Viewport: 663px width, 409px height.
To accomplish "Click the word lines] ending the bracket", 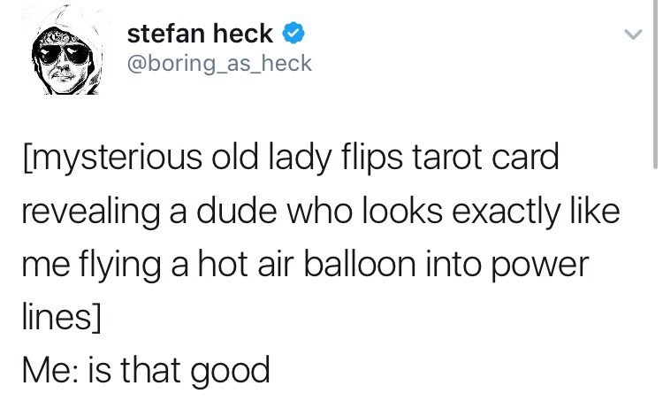I will (62, 317).
